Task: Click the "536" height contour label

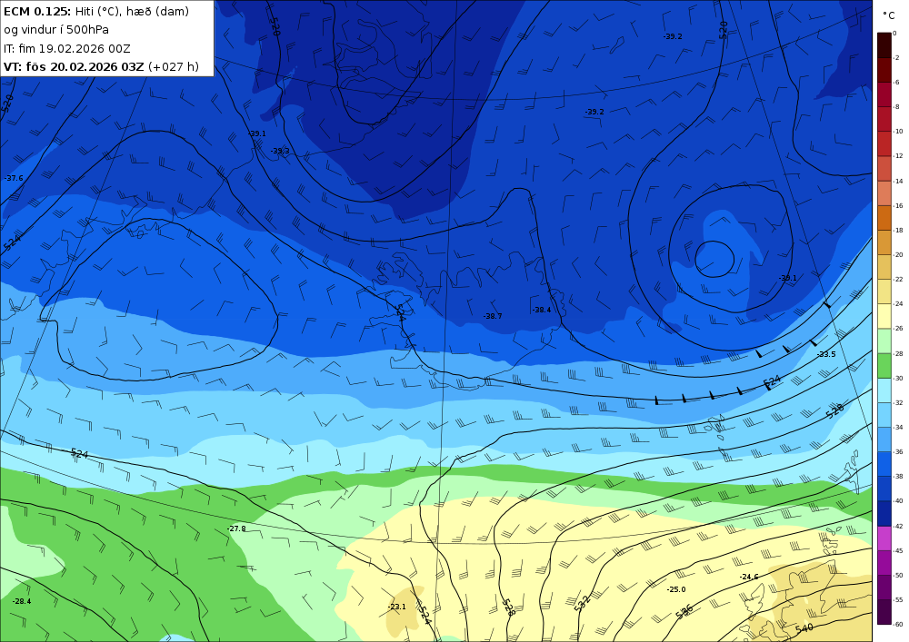Action: tap(684, 612)
